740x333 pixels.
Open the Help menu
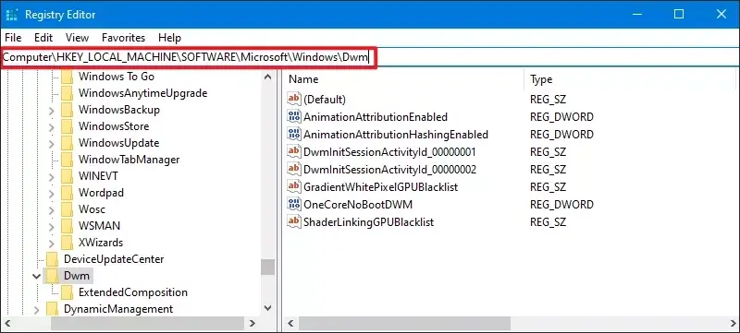(169, 38)
